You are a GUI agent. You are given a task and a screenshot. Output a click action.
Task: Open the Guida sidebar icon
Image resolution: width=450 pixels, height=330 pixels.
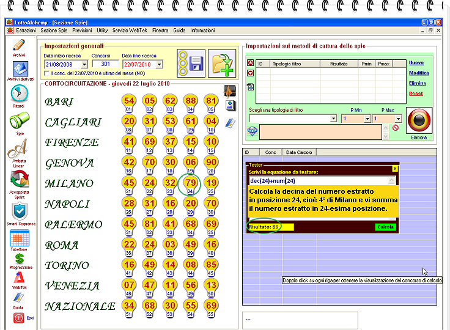18,298
